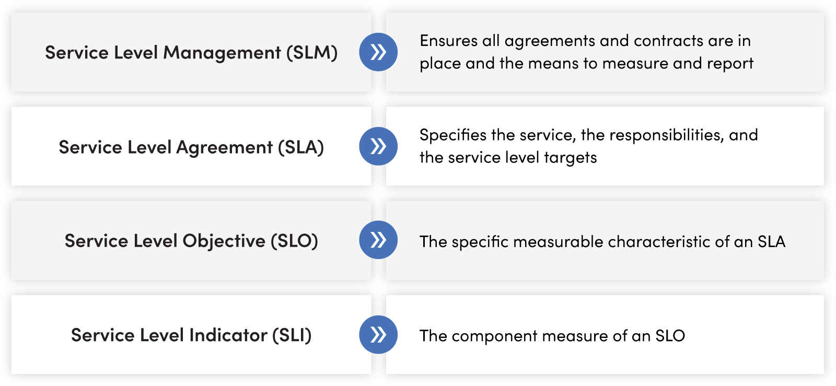Click the "(SLM)" acronym in the first heading
The image size is (836, 386).
[312, 53]
